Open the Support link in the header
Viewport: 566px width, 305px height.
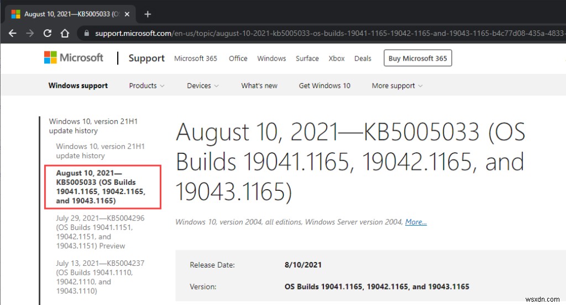click(146, 58)
